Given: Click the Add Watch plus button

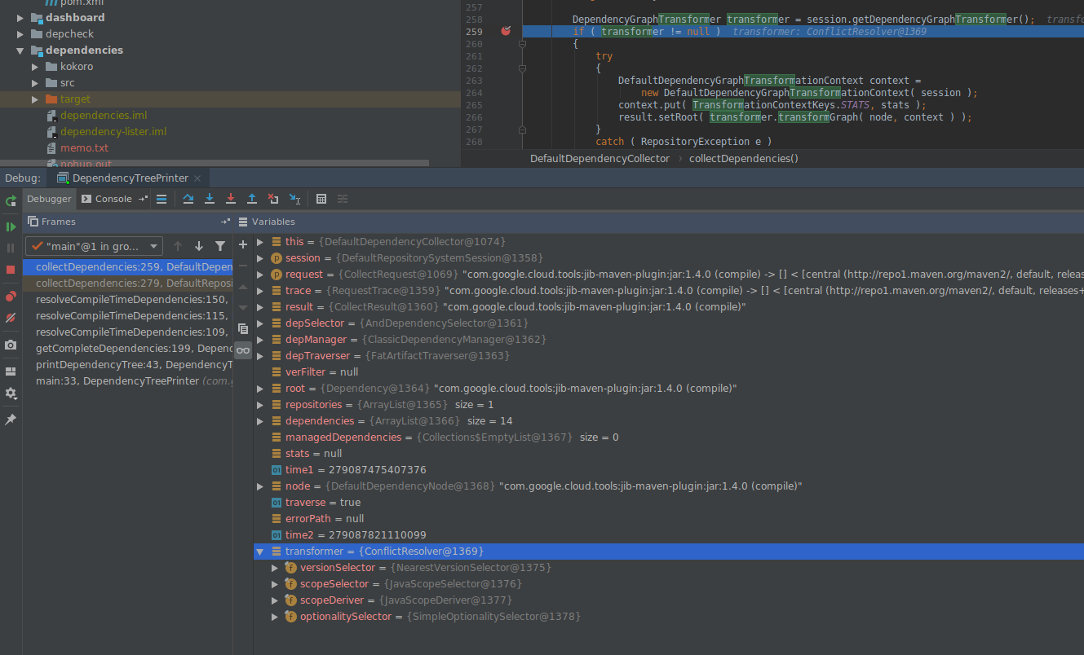Looking at the screenshot, I should (x=243, y=244).
